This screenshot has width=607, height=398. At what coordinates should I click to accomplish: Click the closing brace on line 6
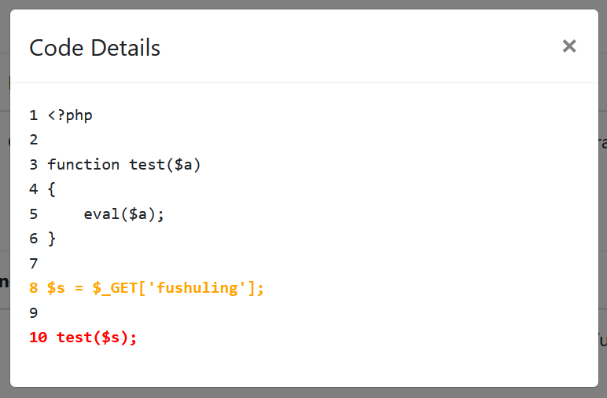coord(52,239)
